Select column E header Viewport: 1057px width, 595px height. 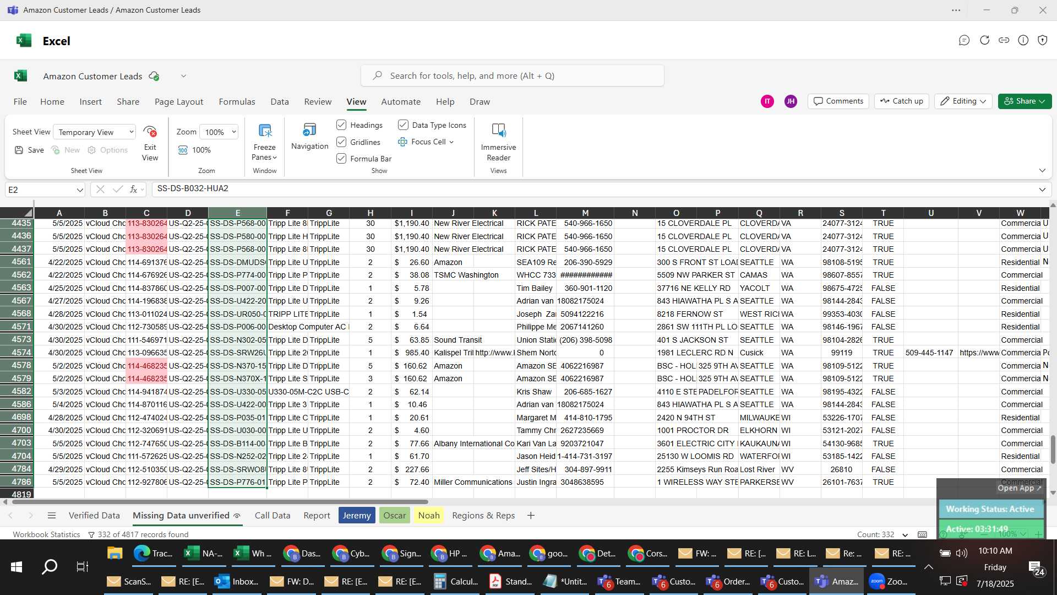tap(237, 213)
